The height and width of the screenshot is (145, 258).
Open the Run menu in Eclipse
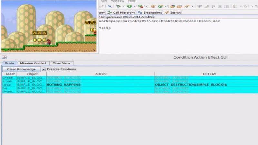pos(104,1)
